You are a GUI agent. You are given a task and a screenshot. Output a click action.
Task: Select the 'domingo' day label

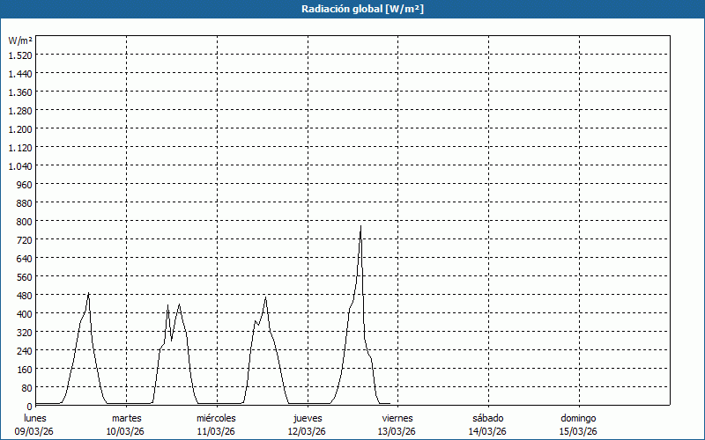point(578,418)
